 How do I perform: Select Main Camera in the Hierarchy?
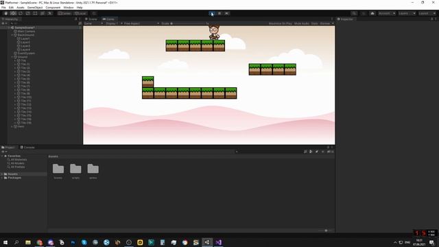point(26,32)
